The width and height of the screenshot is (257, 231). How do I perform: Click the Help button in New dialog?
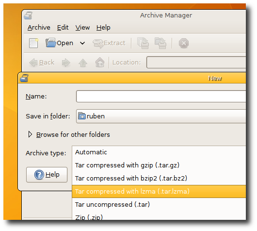[x=47, y=175]
